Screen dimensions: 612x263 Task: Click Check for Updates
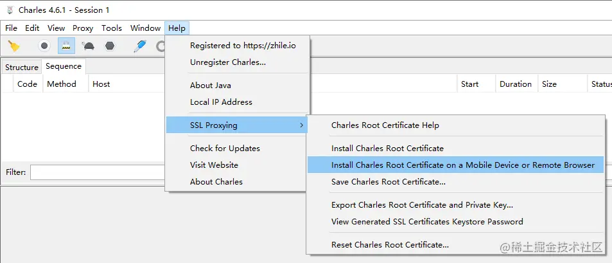225,148
